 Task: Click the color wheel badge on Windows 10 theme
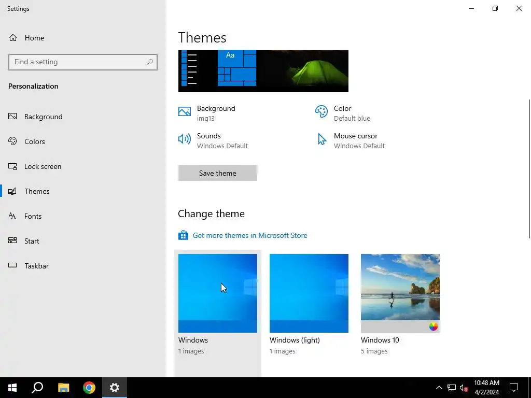[434, 326]
